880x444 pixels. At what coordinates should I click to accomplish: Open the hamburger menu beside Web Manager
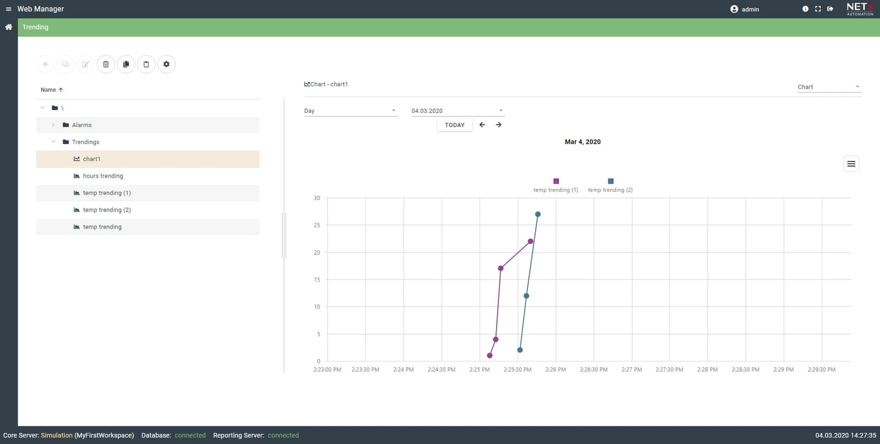(x=8, y=9)
